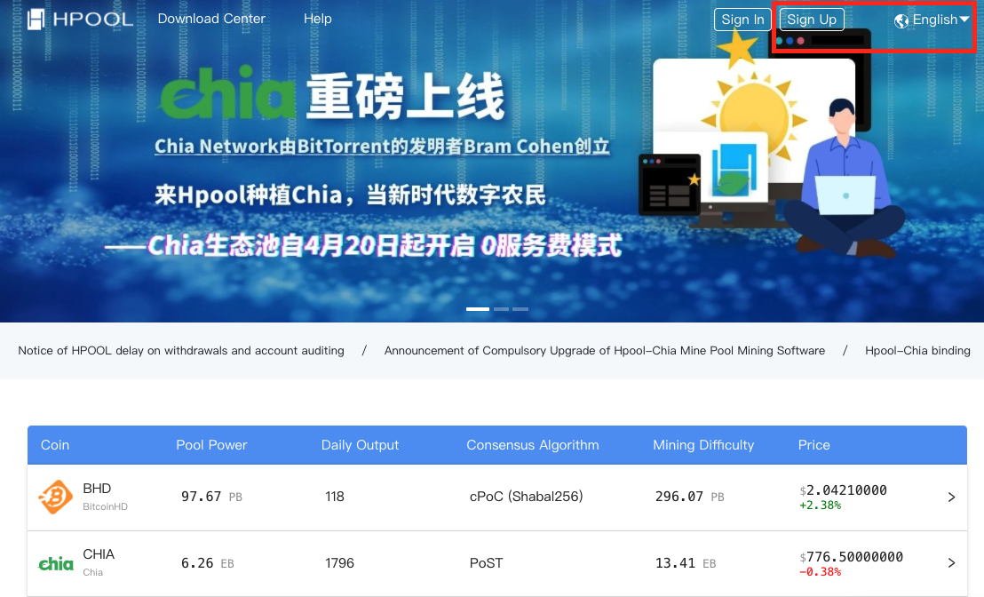Viewport: 984px width, 597px height.
Task: Click the BHD price $2.04210000
Action: [x=843, y=490]
